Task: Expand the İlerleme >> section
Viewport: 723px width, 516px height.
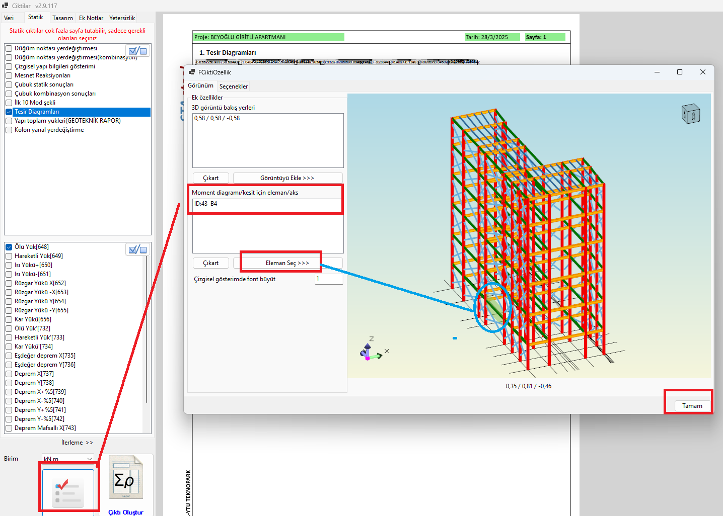Action: (x=77, y=443)
